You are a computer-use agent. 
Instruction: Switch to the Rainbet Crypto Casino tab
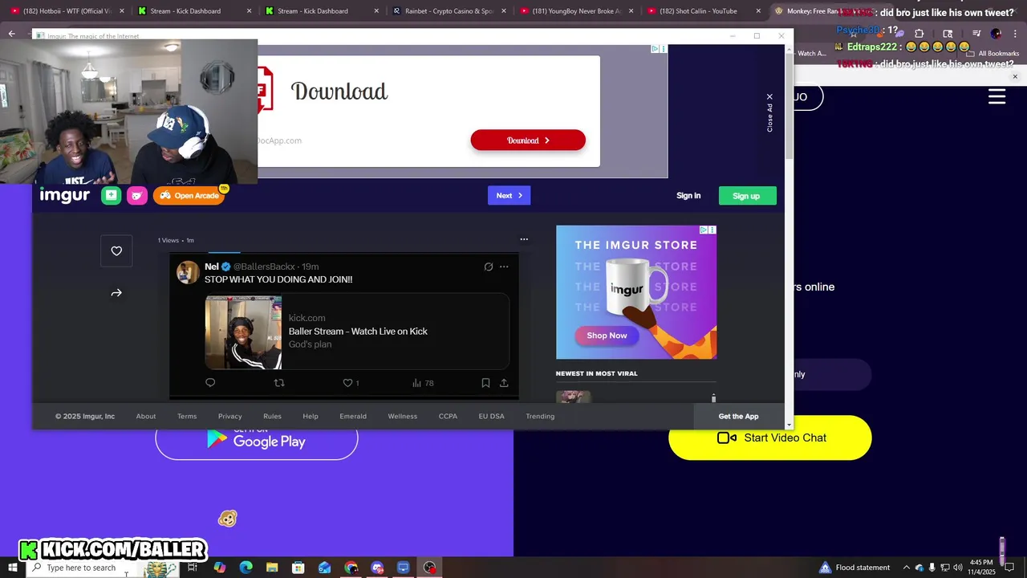pos(449,11)
